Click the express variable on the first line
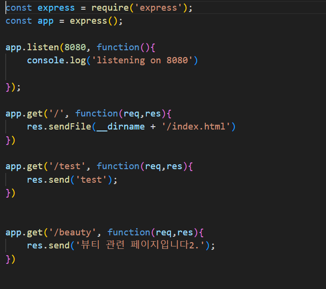Viewport: 326px width, 289px height. pos(56,8)
